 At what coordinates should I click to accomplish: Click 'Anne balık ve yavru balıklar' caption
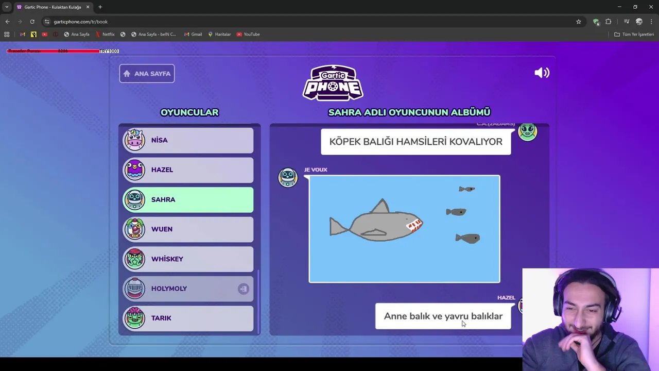coord(443,316)
